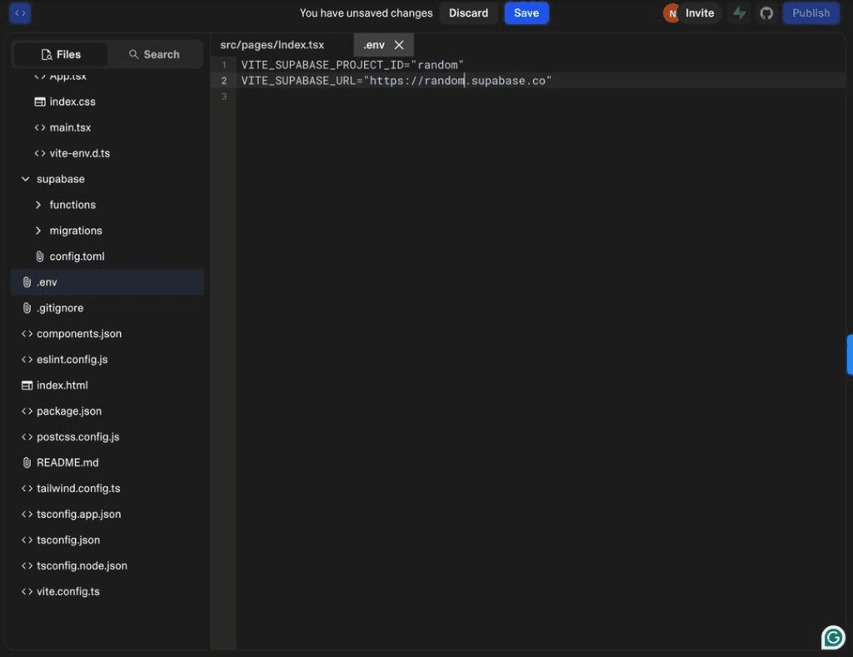Select the .env editor tab
The width and height of the screenshot is (853, 657).
(x=374, y=45)
